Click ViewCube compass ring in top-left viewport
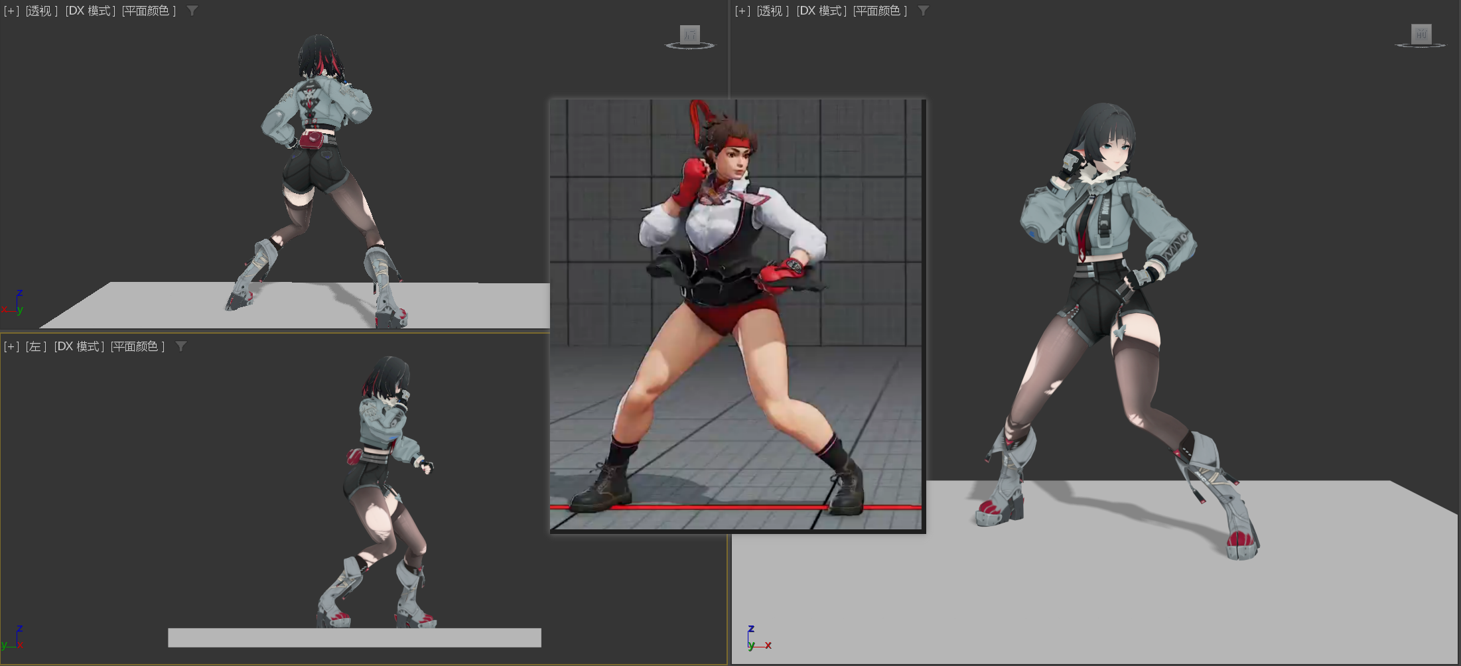The width and height of the screenshot is (1461, 666). click(x=690, y=46)
